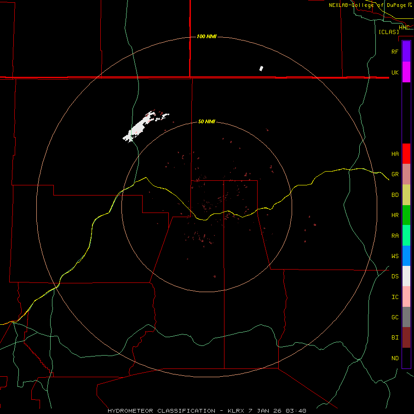Click the BD legend label
The height and width of the screenshot is (414, 414).
click(395, 195)
